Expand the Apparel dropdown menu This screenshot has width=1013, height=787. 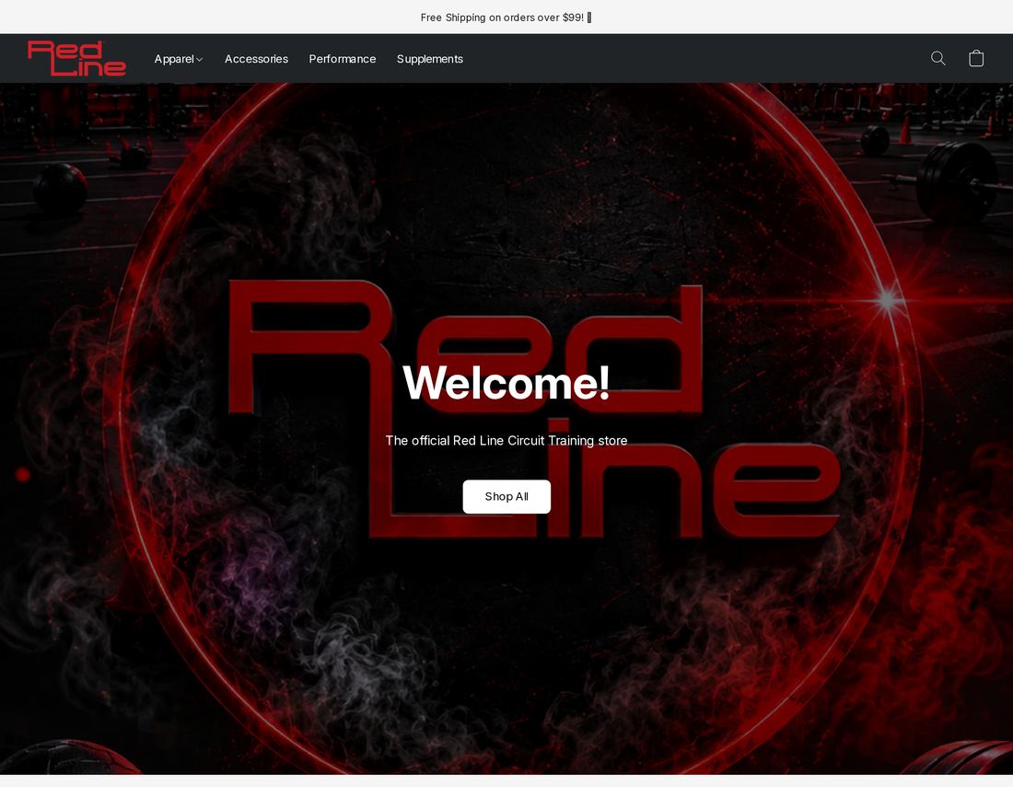click(179, 59)
